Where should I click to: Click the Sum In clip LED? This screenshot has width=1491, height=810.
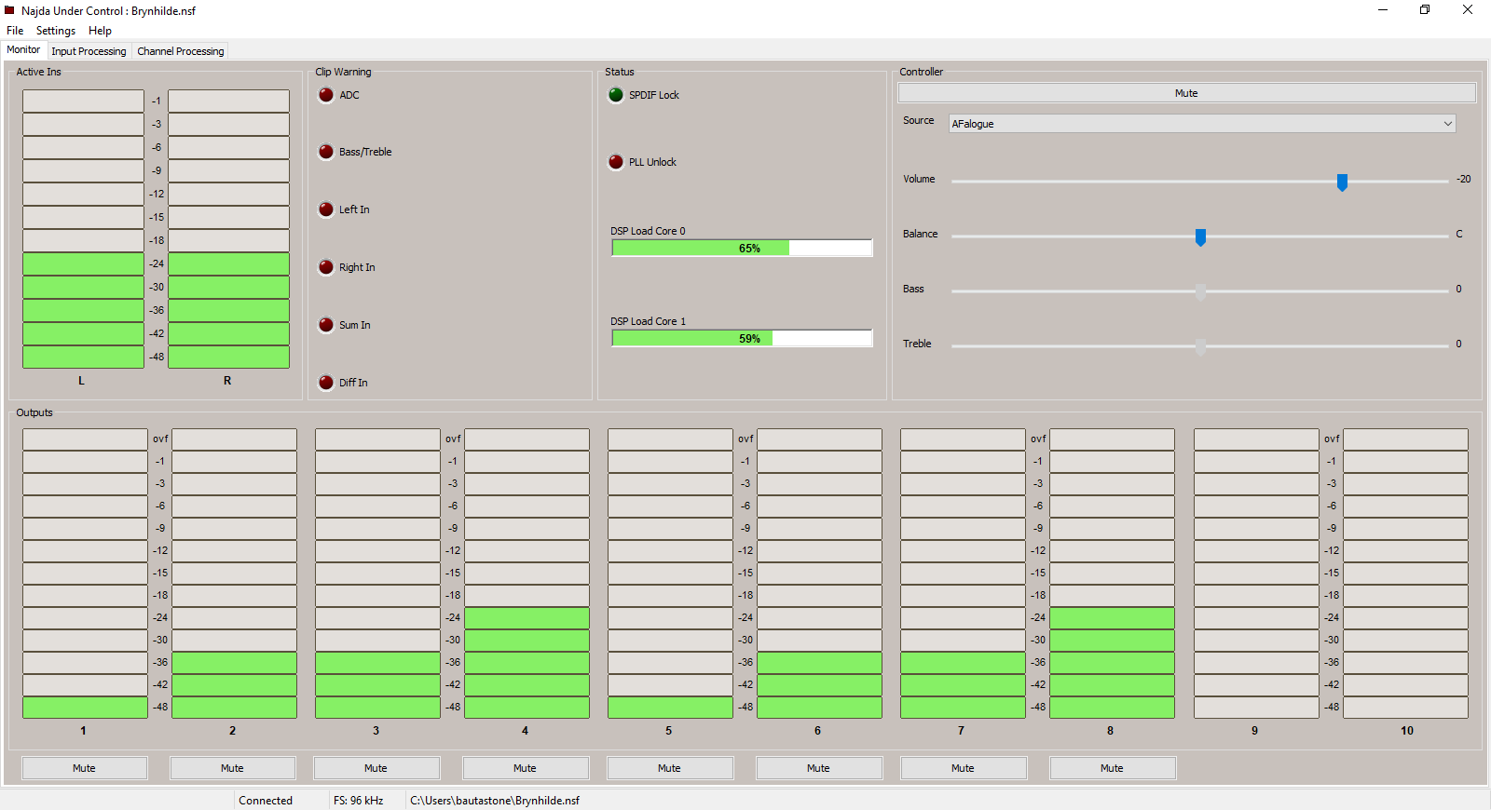[x=326, y=325]
